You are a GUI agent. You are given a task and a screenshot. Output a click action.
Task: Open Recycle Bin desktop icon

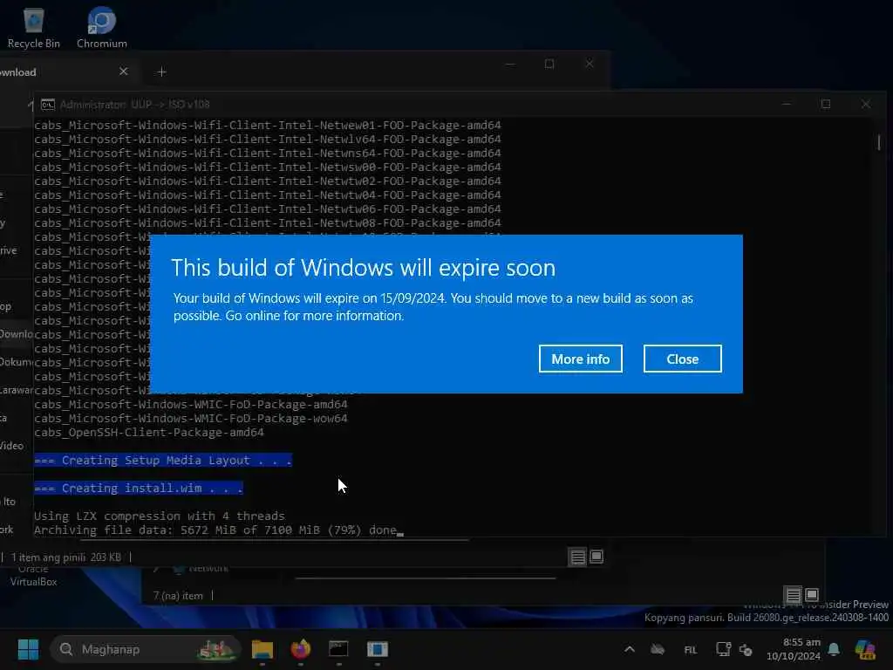click(34, 28)
